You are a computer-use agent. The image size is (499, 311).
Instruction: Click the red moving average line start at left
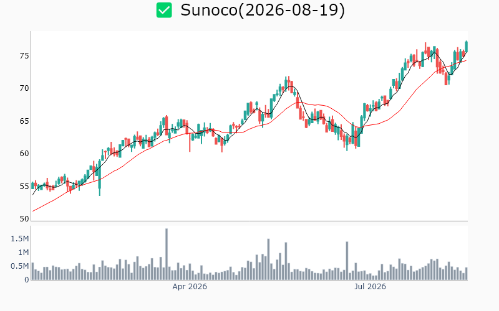coord(33,211)
